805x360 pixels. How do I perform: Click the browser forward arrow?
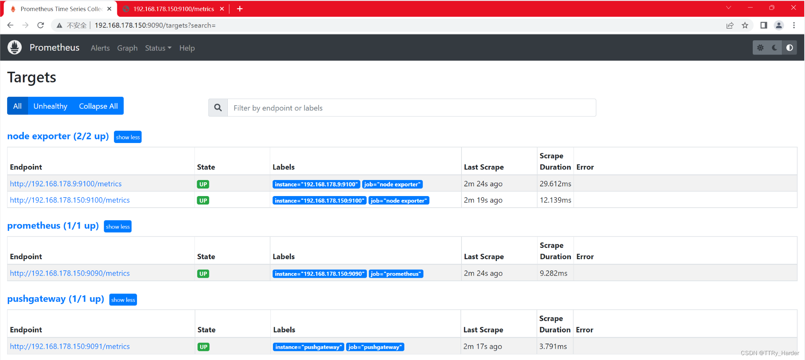tap(25, 25)
